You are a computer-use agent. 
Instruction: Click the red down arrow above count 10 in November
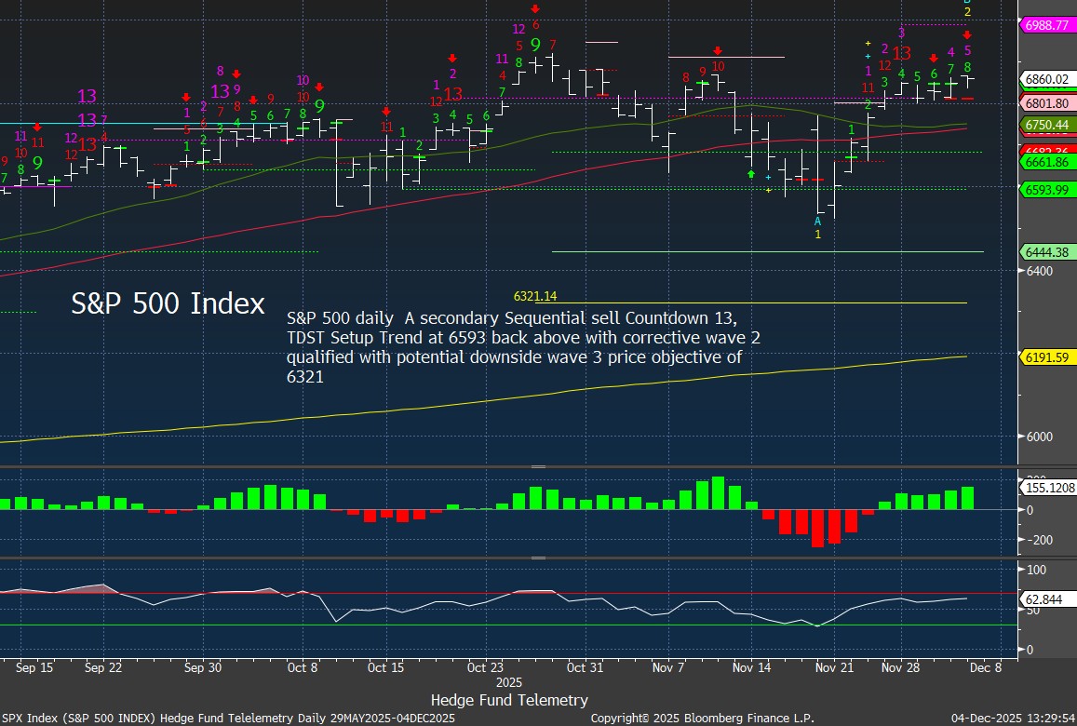718,51
